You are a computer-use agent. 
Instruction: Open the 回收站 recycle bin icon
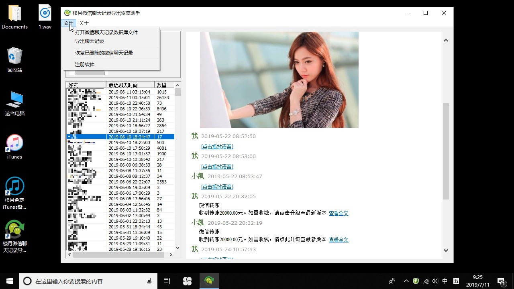[x=15, y=60]
